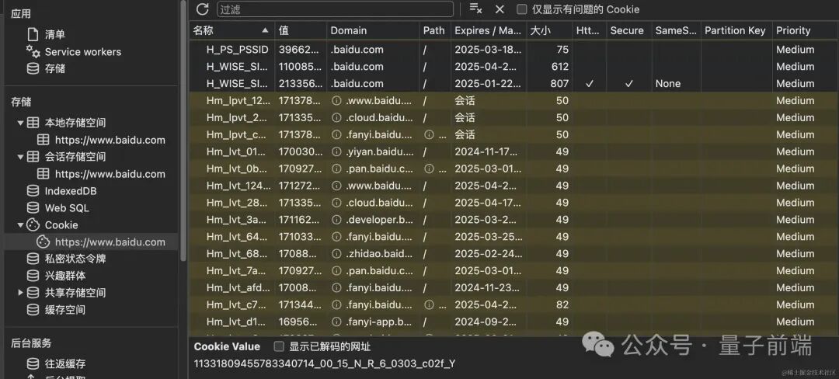Click the local storage table icon

[33, 123]
